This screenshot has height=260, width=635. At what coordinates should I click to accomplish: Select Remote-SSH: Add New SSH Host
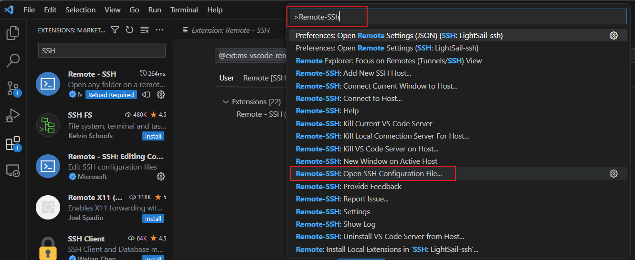458,73
